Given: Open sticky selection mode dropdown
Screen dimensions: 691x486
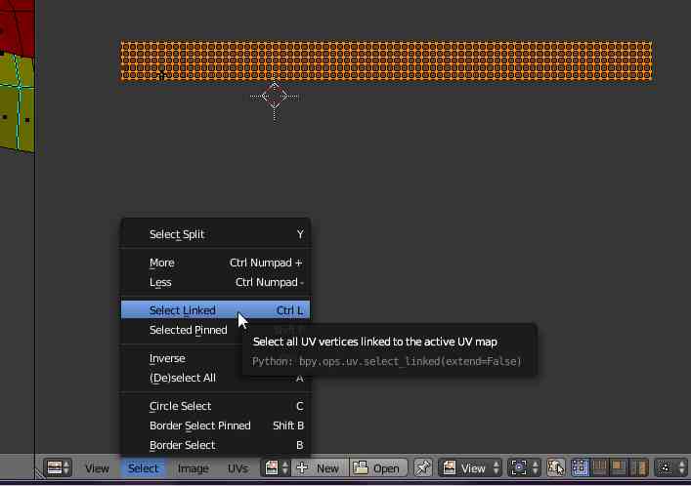Looking at the screenshot, I should (670, 467).
